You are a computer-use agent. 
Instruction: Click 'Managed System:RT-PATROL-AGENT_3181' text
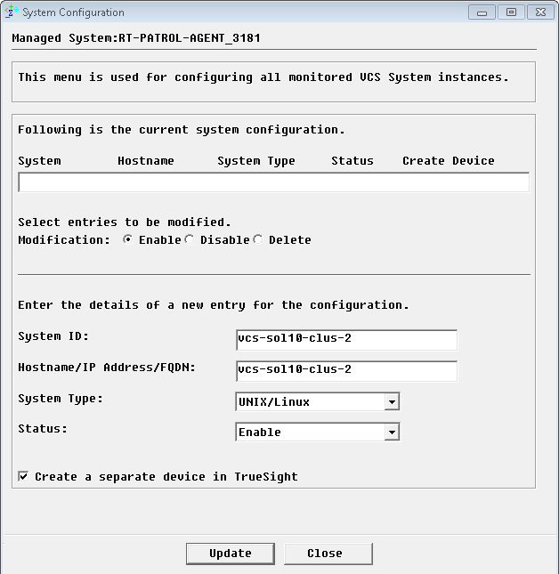136,38
